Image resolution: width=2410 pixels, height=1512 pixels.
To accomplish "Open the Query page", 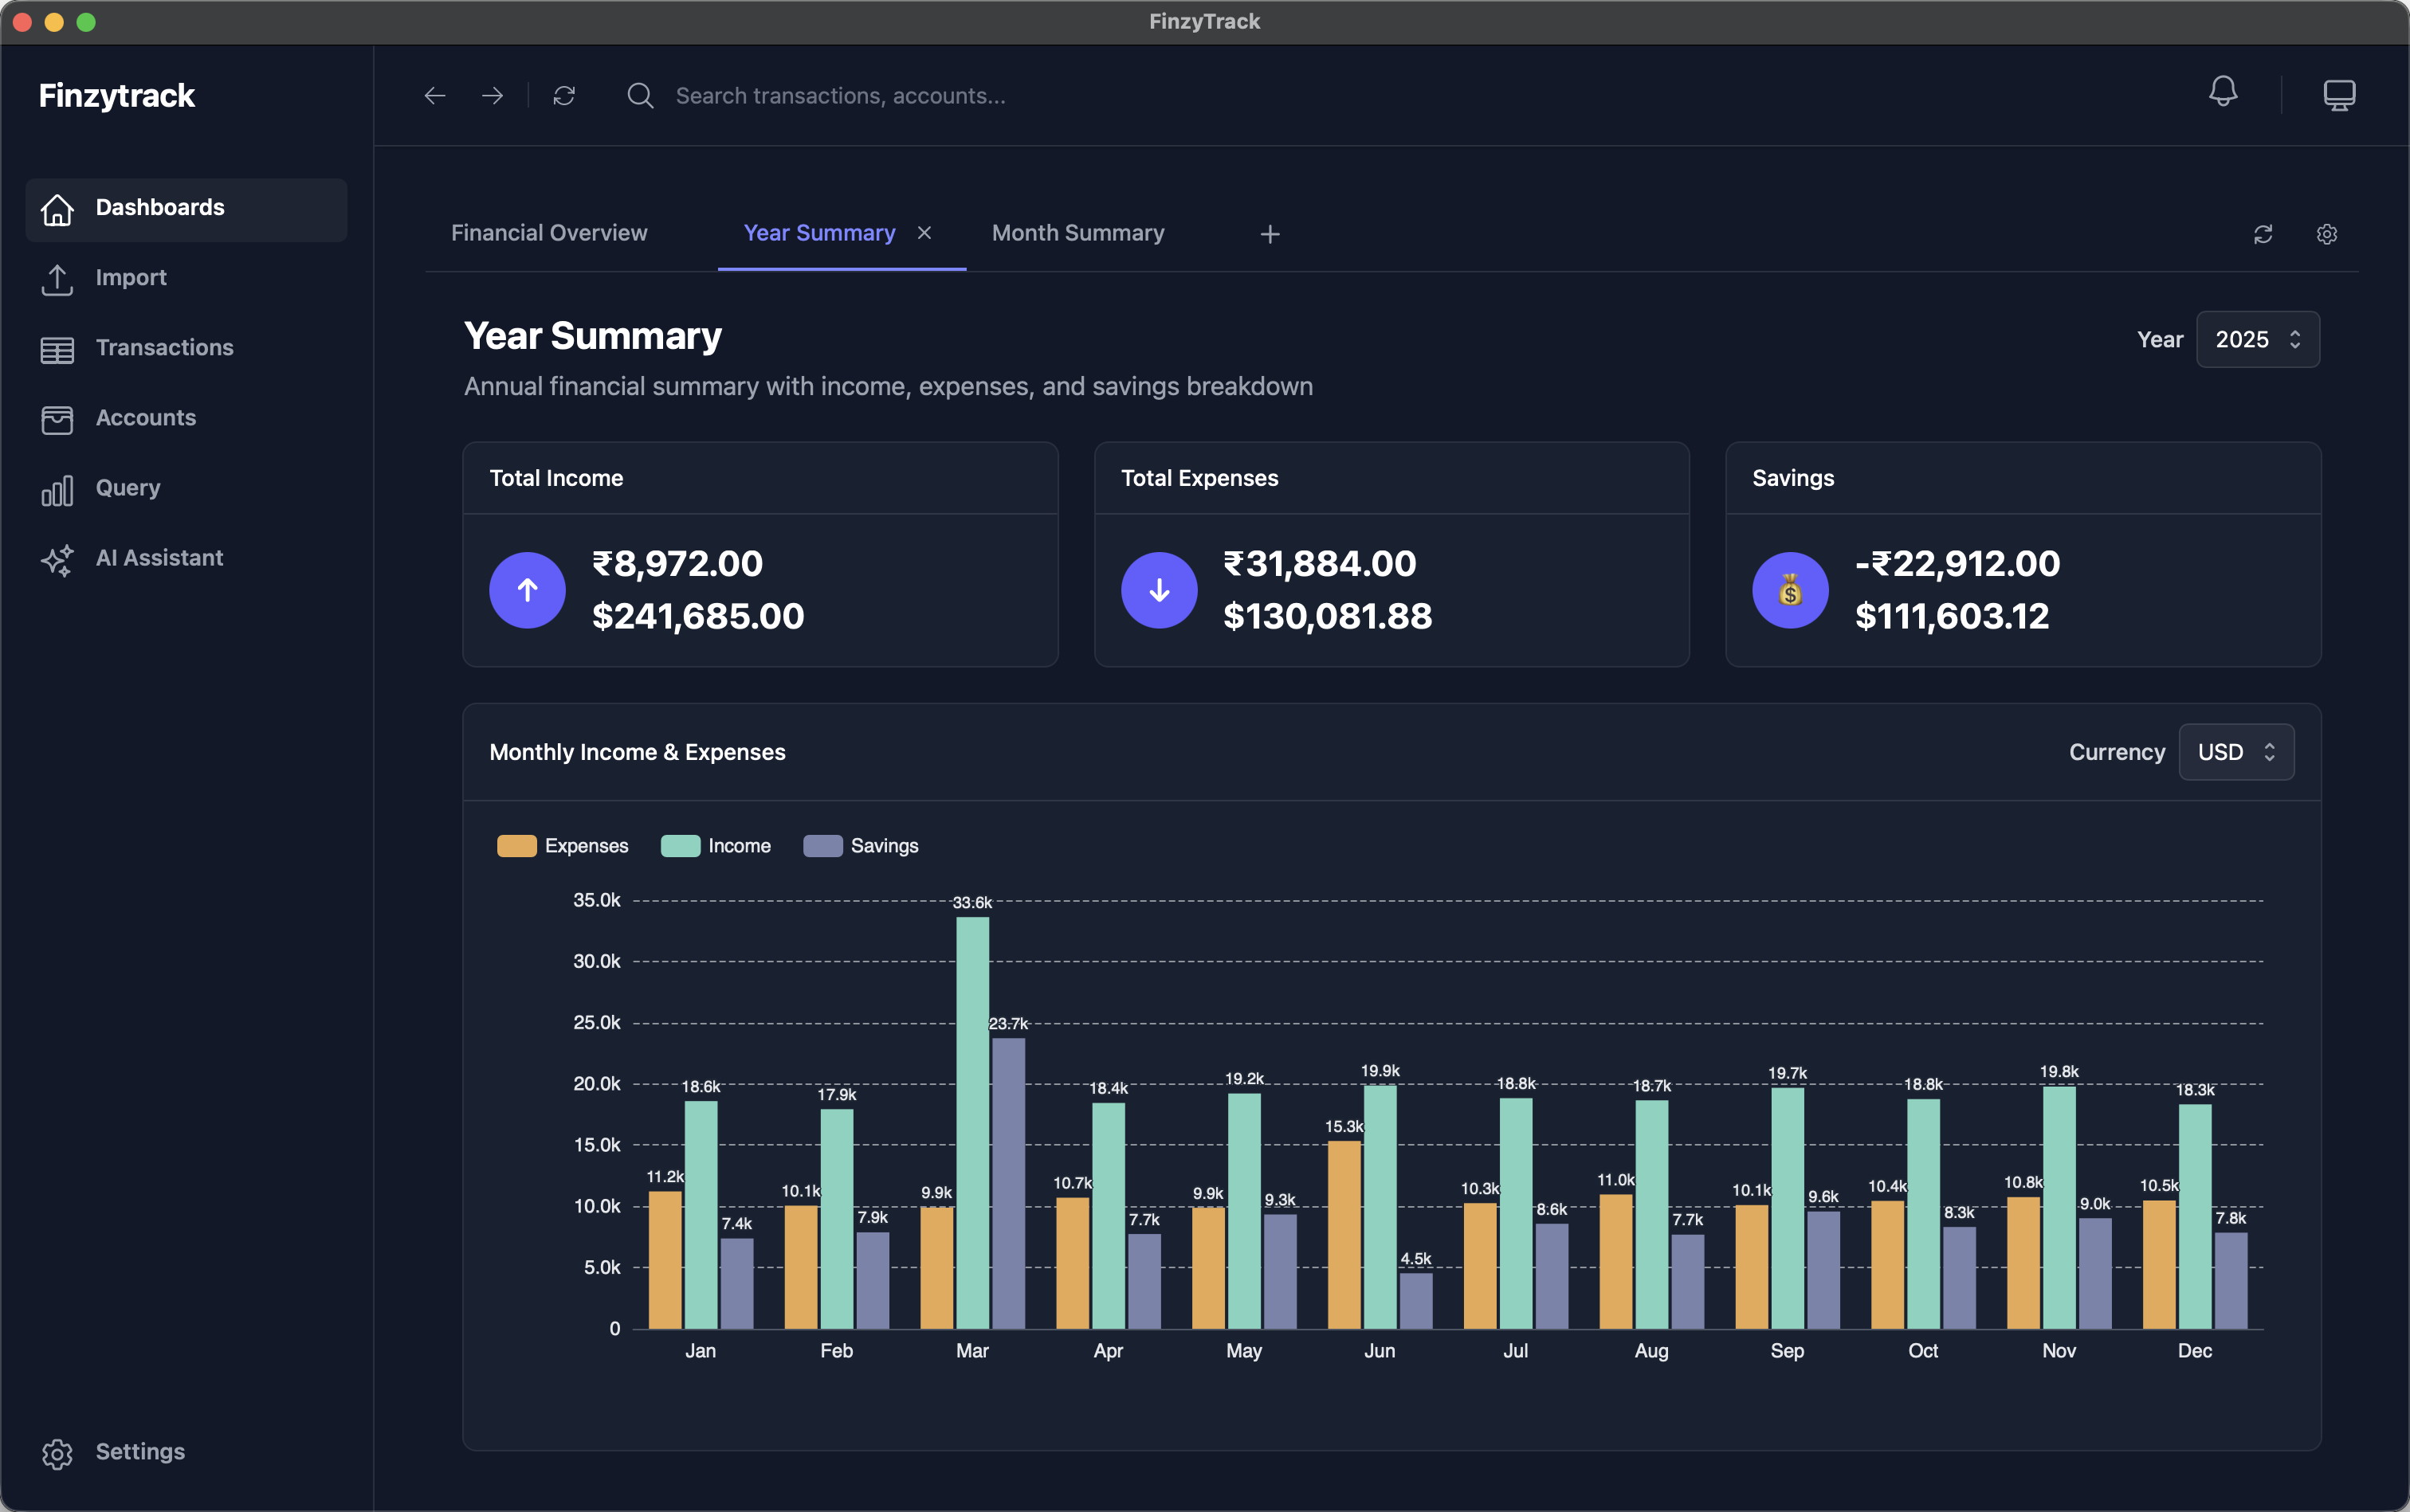I will coord(186,489).
